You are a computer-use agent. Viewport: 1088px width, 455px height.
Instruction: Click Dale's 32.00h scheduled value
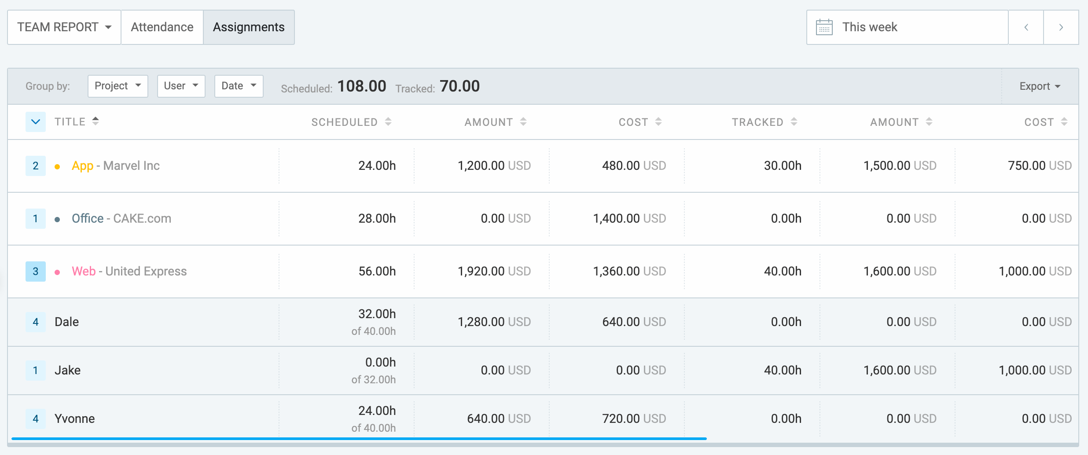click(377, 314)
